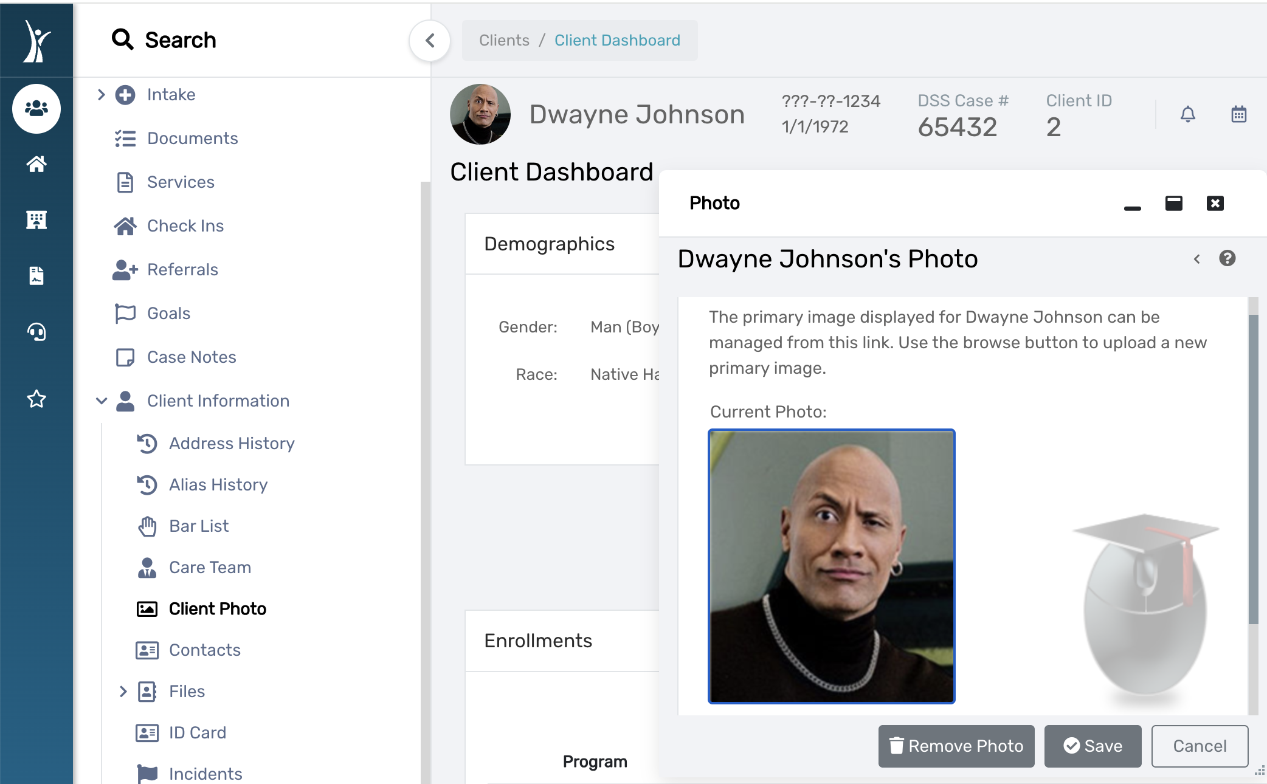The width and height of the screenshot is (1267, 784).
Task: Collapse the Client Information section
Action: tap(102, 401)
